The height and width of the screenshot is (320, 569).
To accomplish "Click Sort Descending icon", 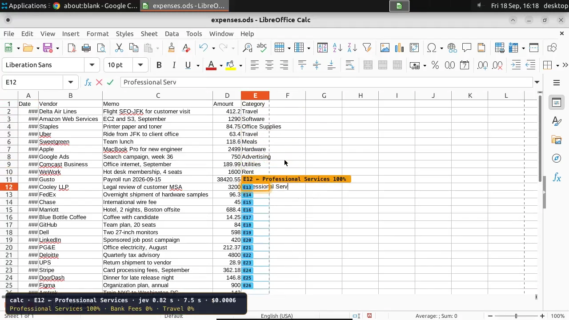I will 352,48.
